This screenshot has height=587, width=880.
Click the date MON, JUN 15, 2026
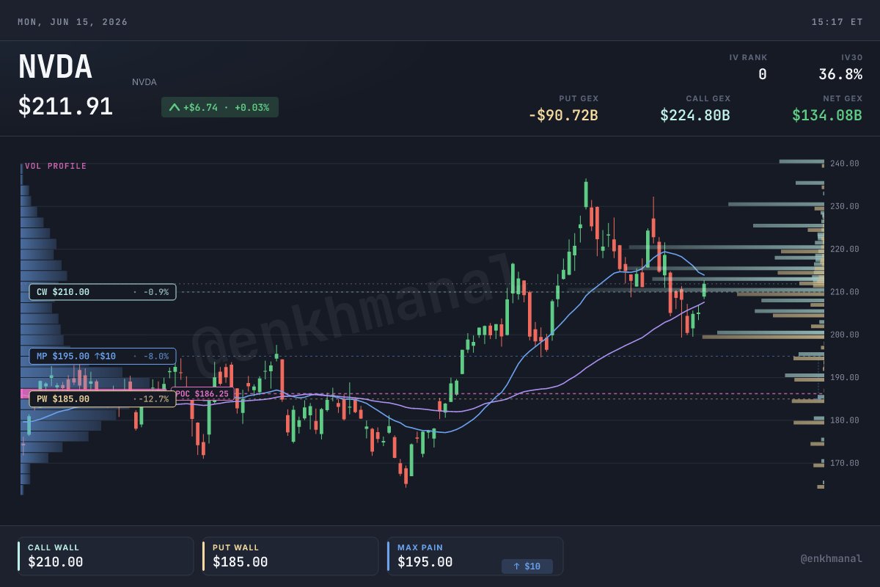point(73,22)
